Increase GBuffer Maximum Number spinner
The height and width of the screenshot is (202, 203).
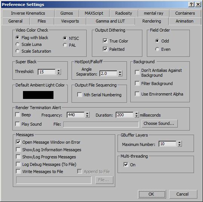pos(179,143)
